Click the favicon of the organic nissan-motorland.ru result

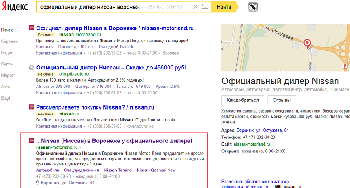tap(32, 141)
